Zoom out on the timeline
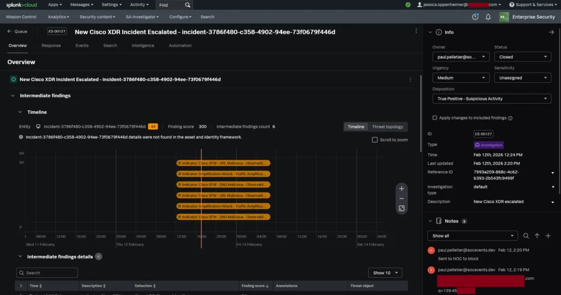Image resolution: width=561 pixels, height=295 pixels. tap(402, 198)
